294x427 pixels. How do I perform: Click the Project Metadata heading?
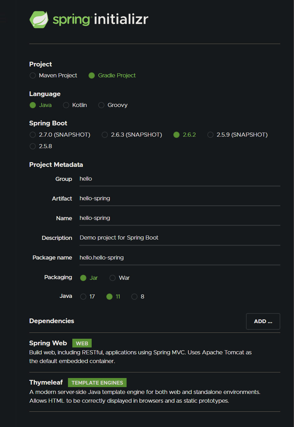56,165
